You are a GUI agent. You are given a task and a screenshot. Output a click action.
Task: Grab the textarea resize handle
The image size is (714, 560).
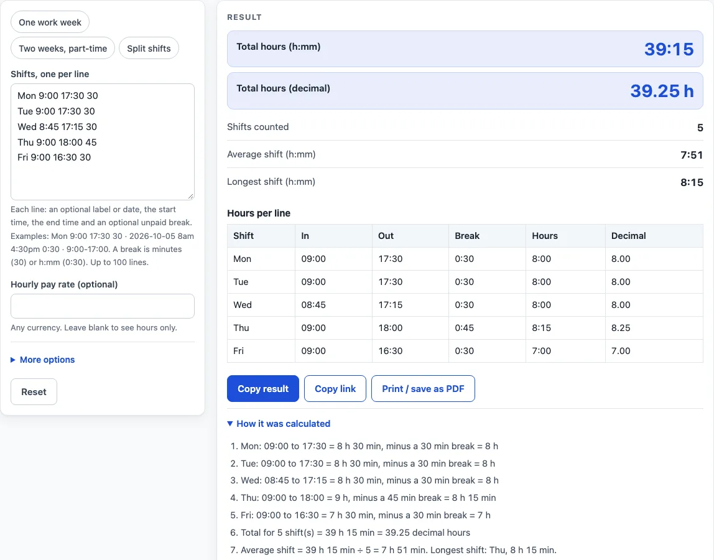point(190,196)
